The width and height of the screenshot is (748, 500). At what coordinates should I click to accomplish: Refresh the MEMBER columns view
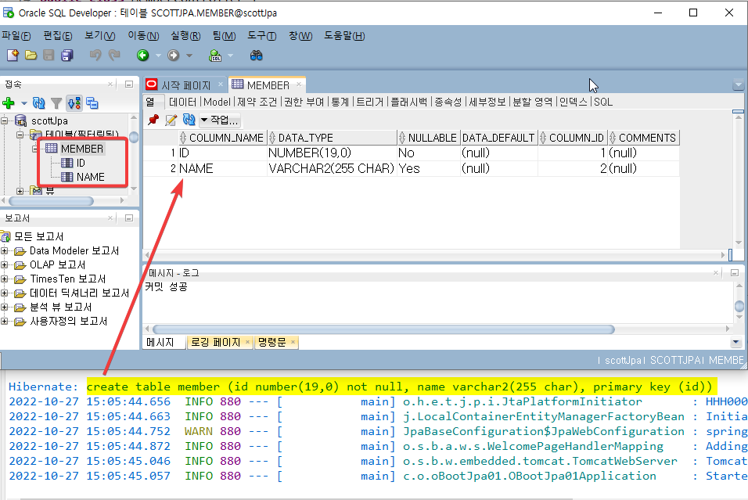tap(189, 120)
